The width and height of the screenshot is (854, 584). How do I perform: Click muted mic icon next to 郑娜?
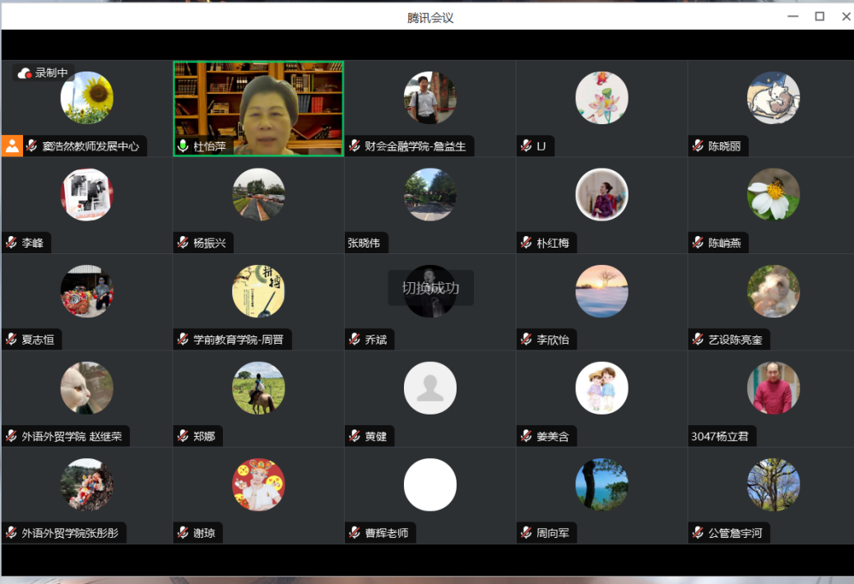point(183,436)
